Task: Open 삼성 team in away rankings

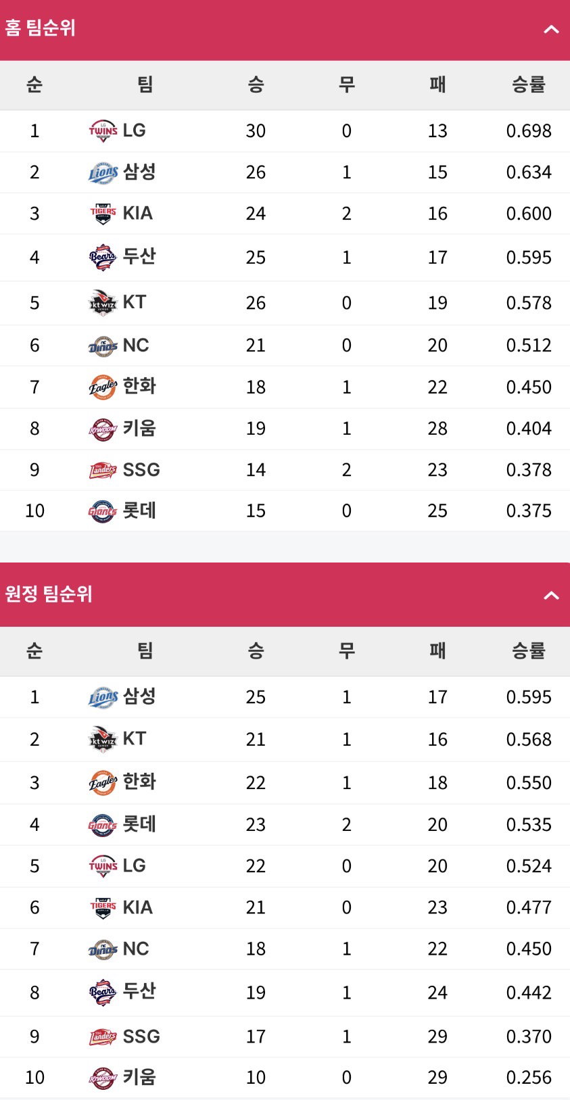Action: pos(139,696)
